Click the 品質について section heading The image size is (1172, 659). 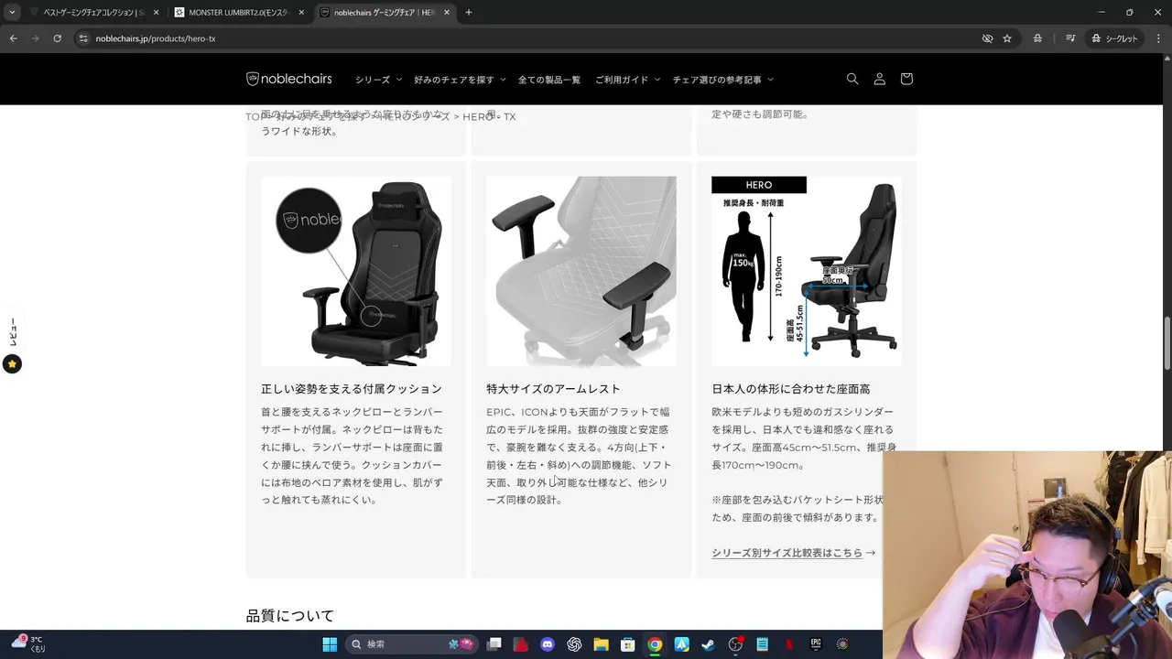click(x=290, y=616)
